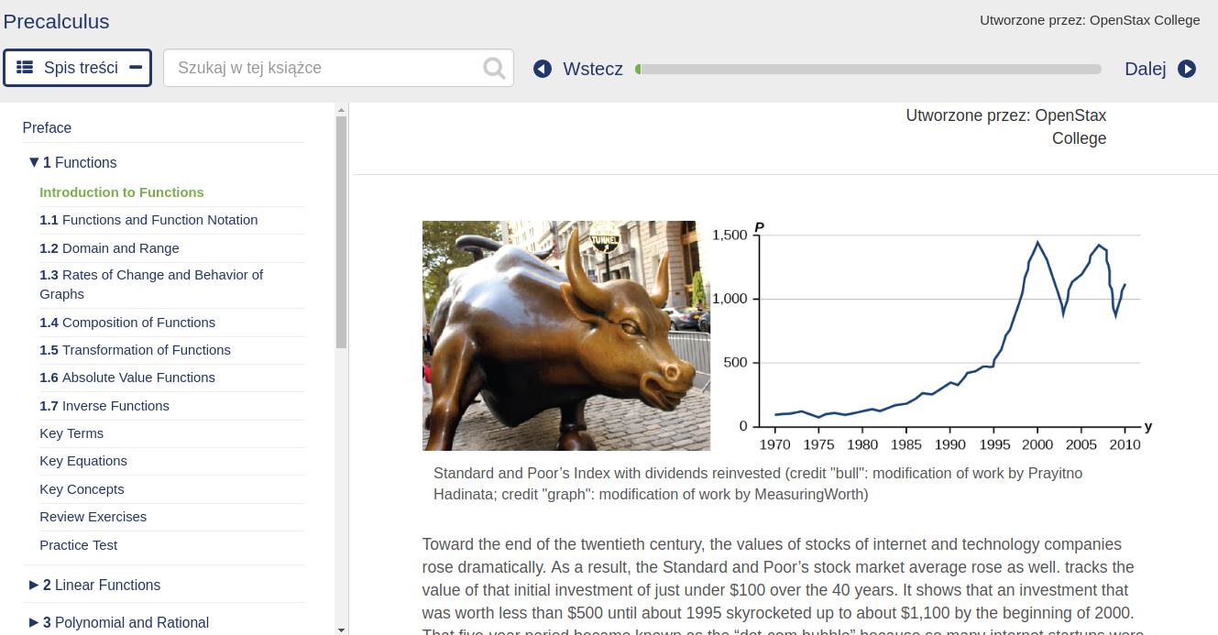This screenshot has height=635, width=1218.
Task: Click inside the 'Szukaj w tej książce' search field
Action: pos(321,67)
